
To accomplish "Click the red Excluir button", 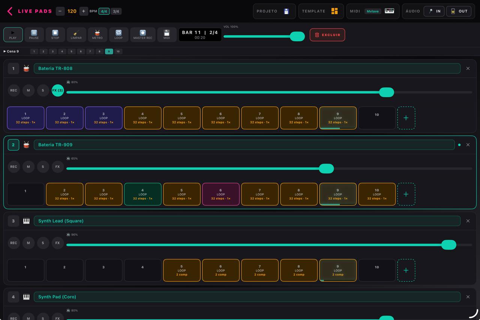I will click(327, 35).
